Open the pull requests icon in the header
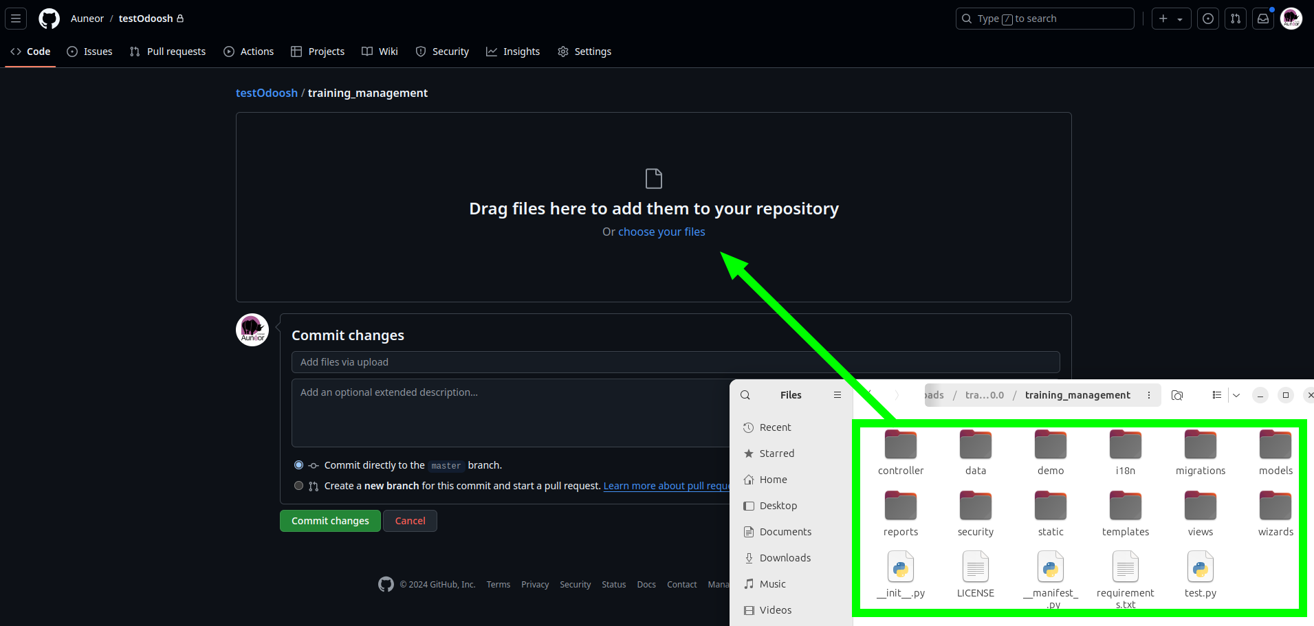The width and height of the screenshot is (1314, 626). coord(1236,19)
